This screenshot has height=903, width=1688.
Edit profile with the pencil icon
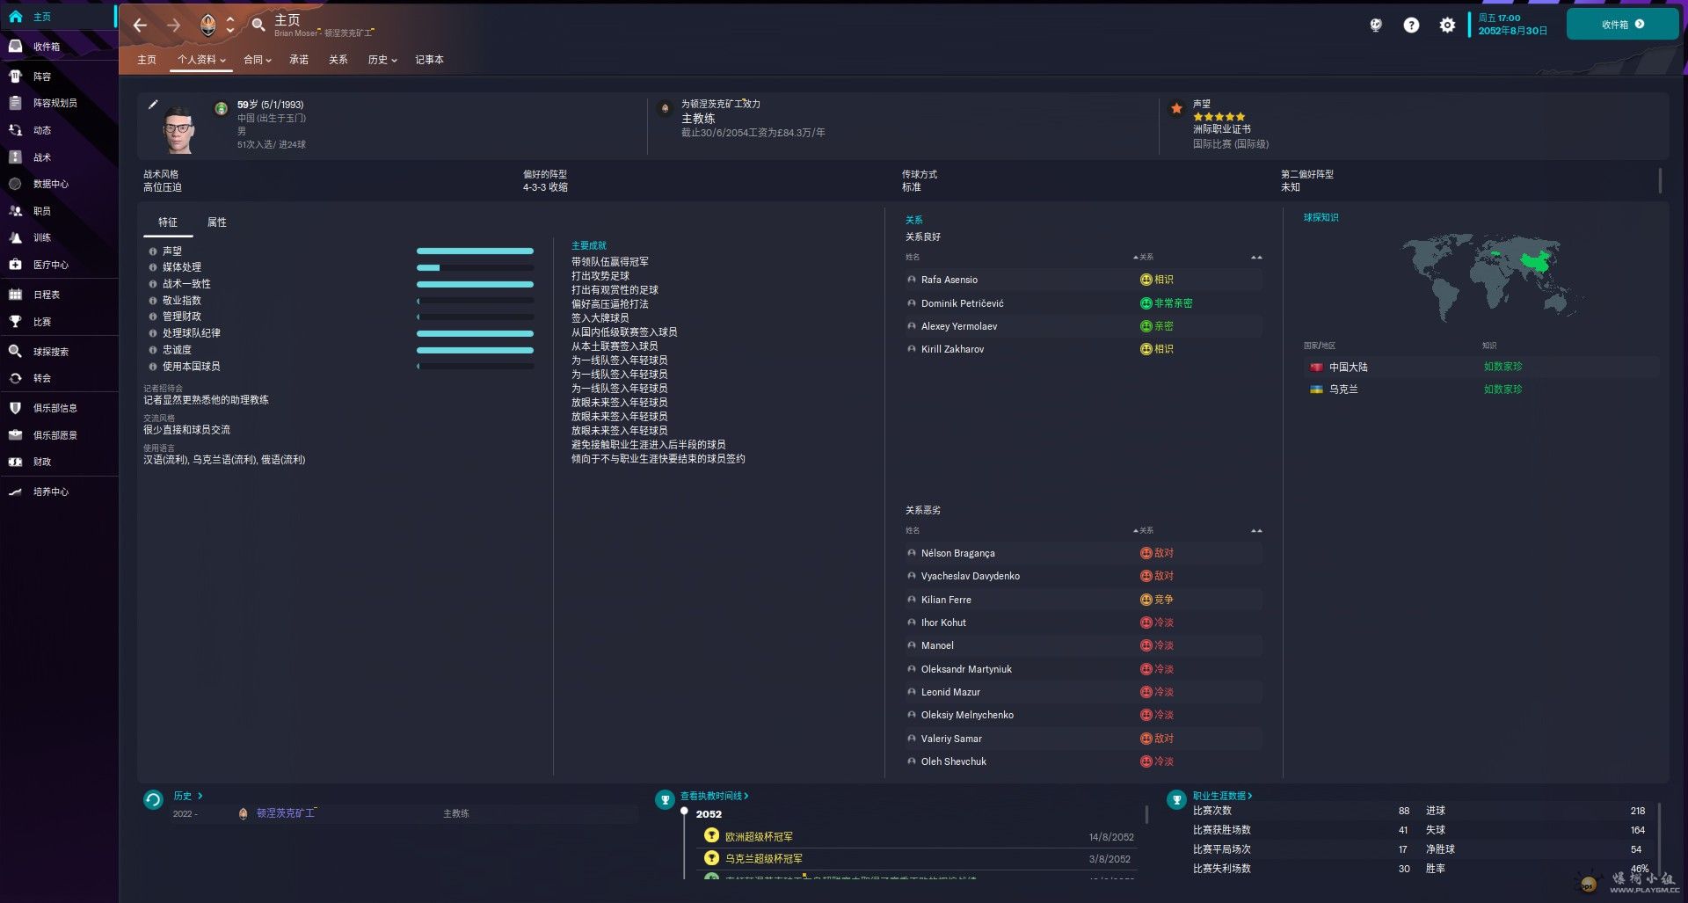pyautogui.click(x=153, y=105)
